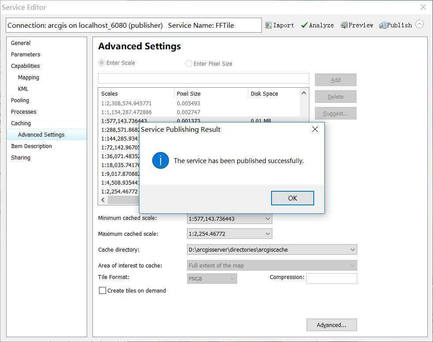Viewport: 433px width, 342px height.
Task: Select Caching in the left panel
Action: pos(21,123)
